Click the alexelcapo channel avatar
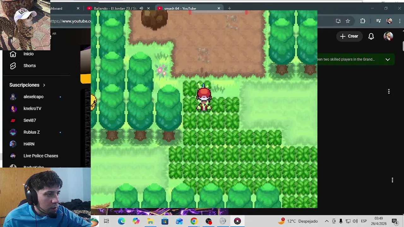Screen dimensions: 404x227 13,97
